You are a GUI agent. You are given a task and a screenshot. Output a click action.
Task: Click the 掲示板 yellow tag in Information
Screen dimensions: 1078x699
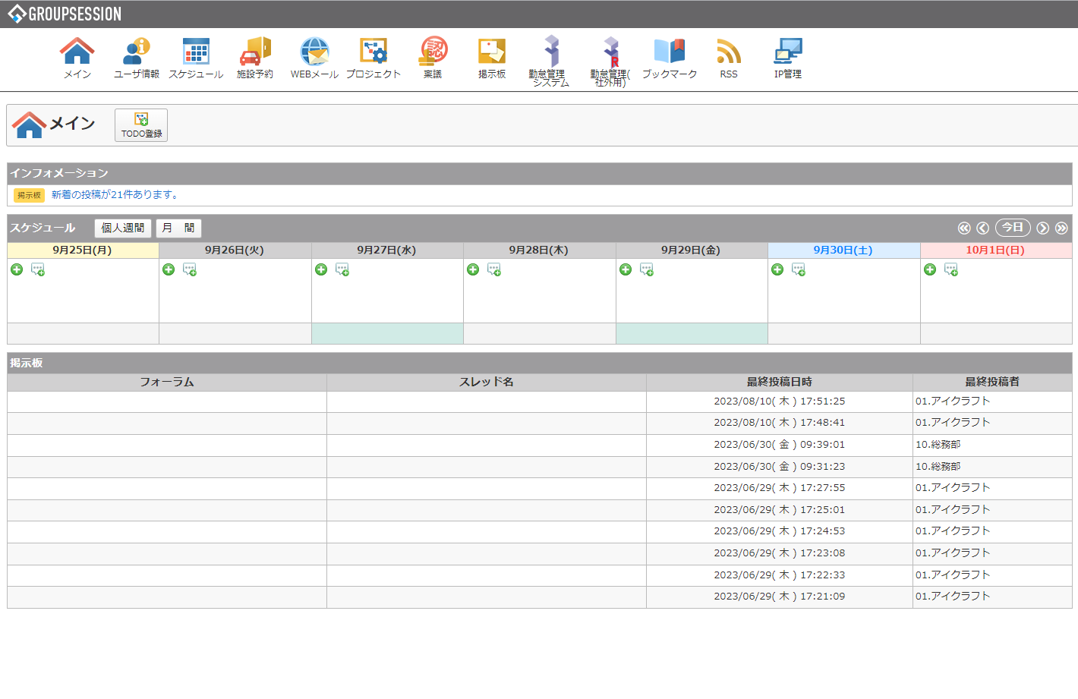(x=29, y=195)
